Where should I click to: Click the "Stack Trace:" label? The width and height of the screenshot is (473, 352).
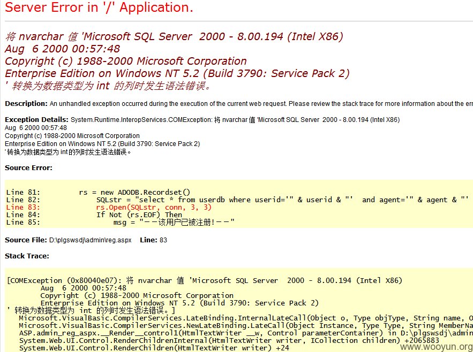coord(27,256)
